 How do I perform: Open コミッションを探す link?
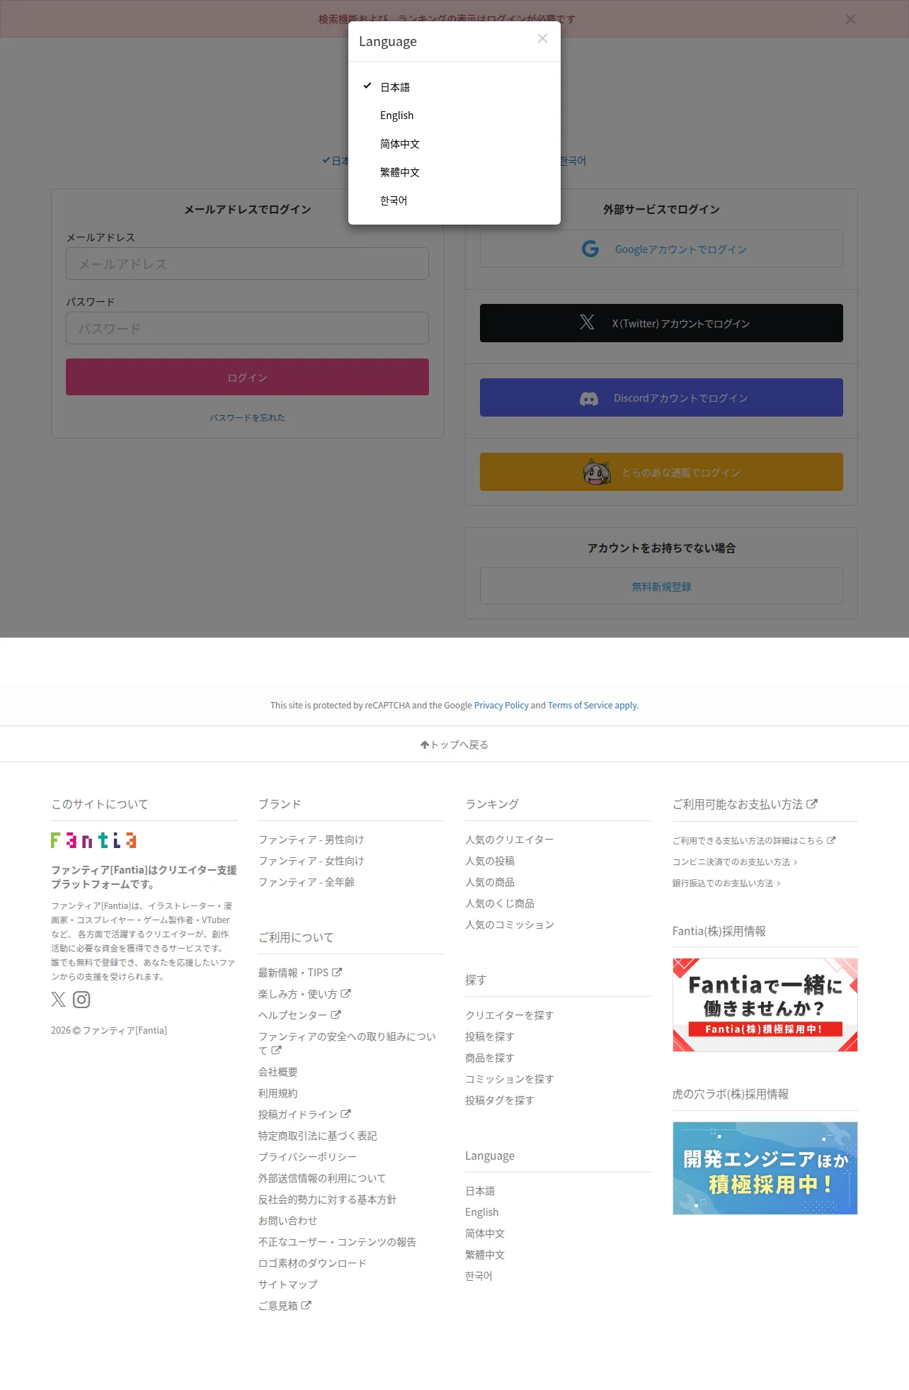click(510, 1079)
